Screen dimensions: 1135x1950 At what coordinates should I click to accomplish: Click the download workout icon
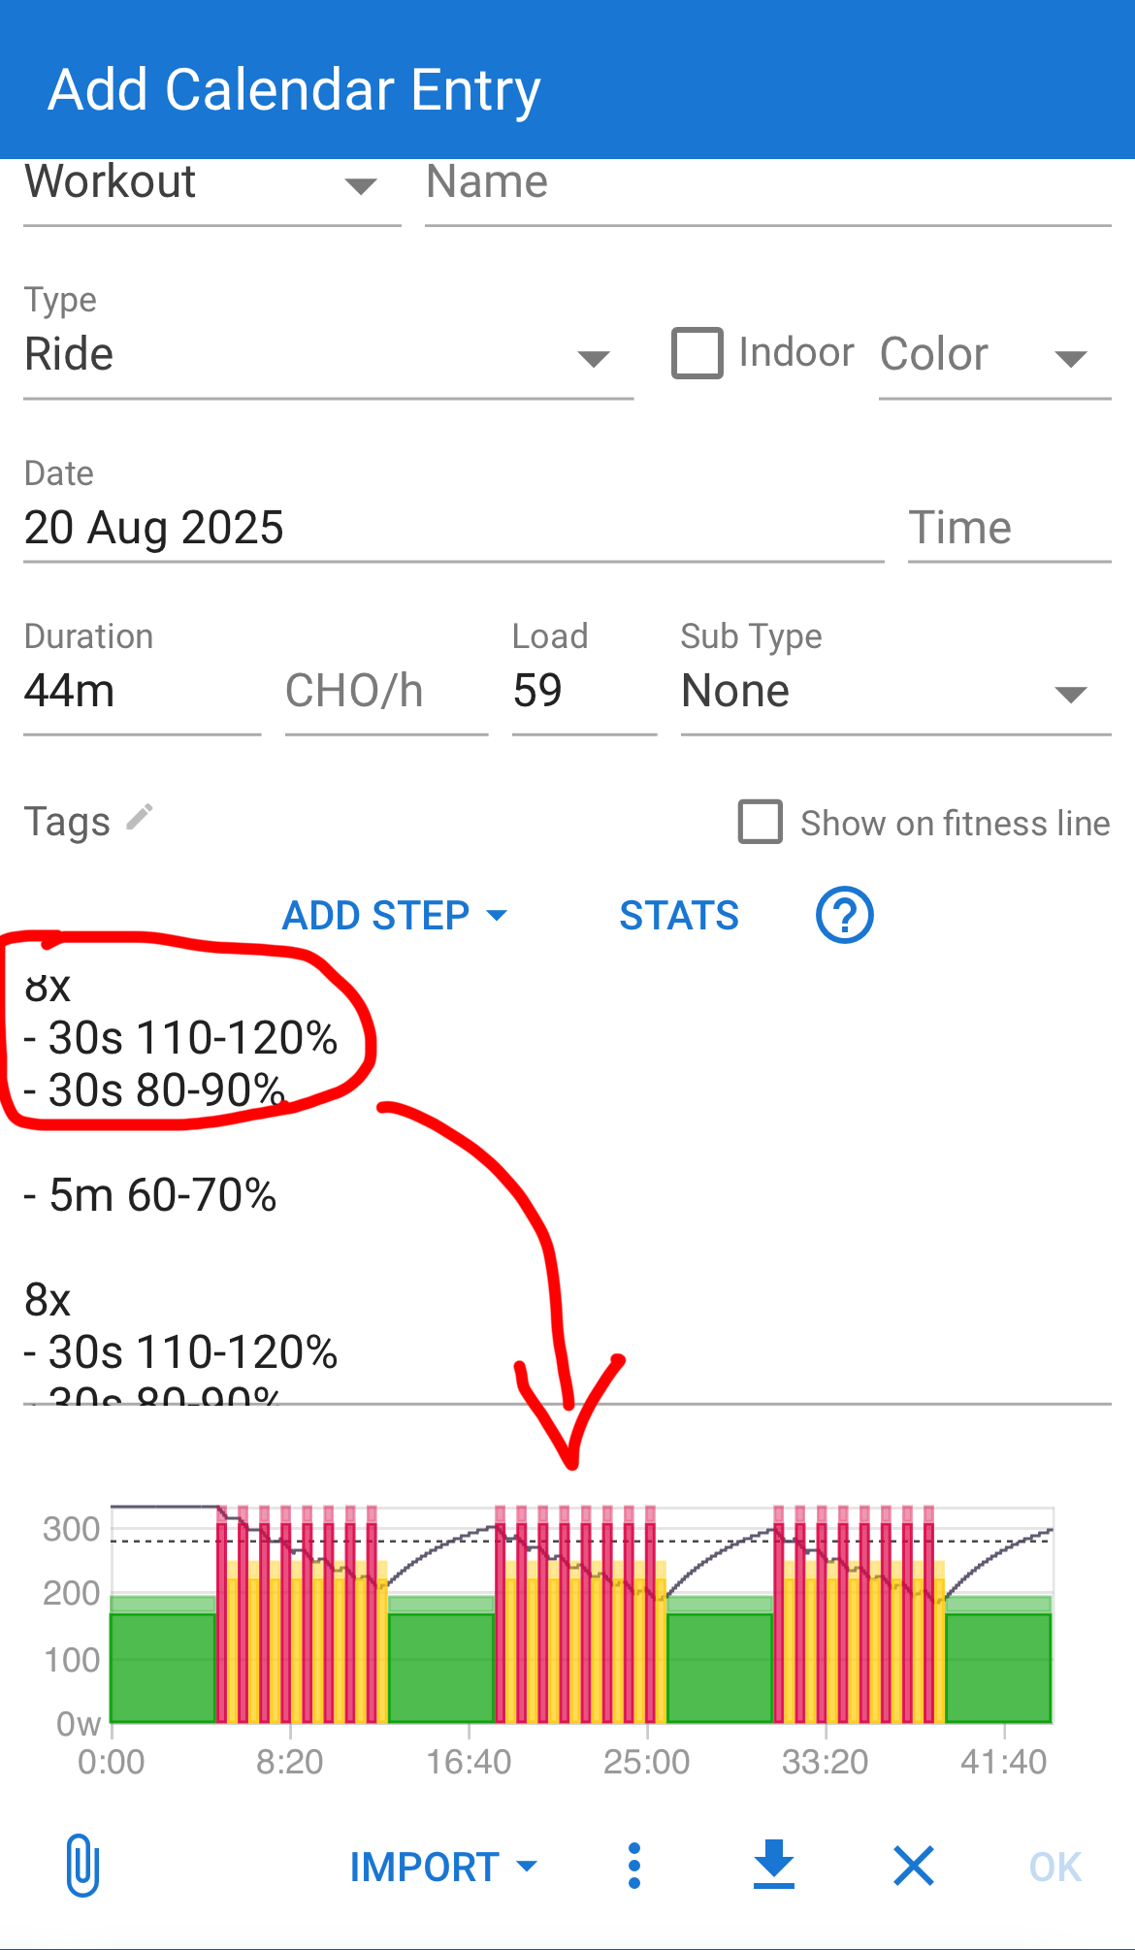[x=774, y=1865]
